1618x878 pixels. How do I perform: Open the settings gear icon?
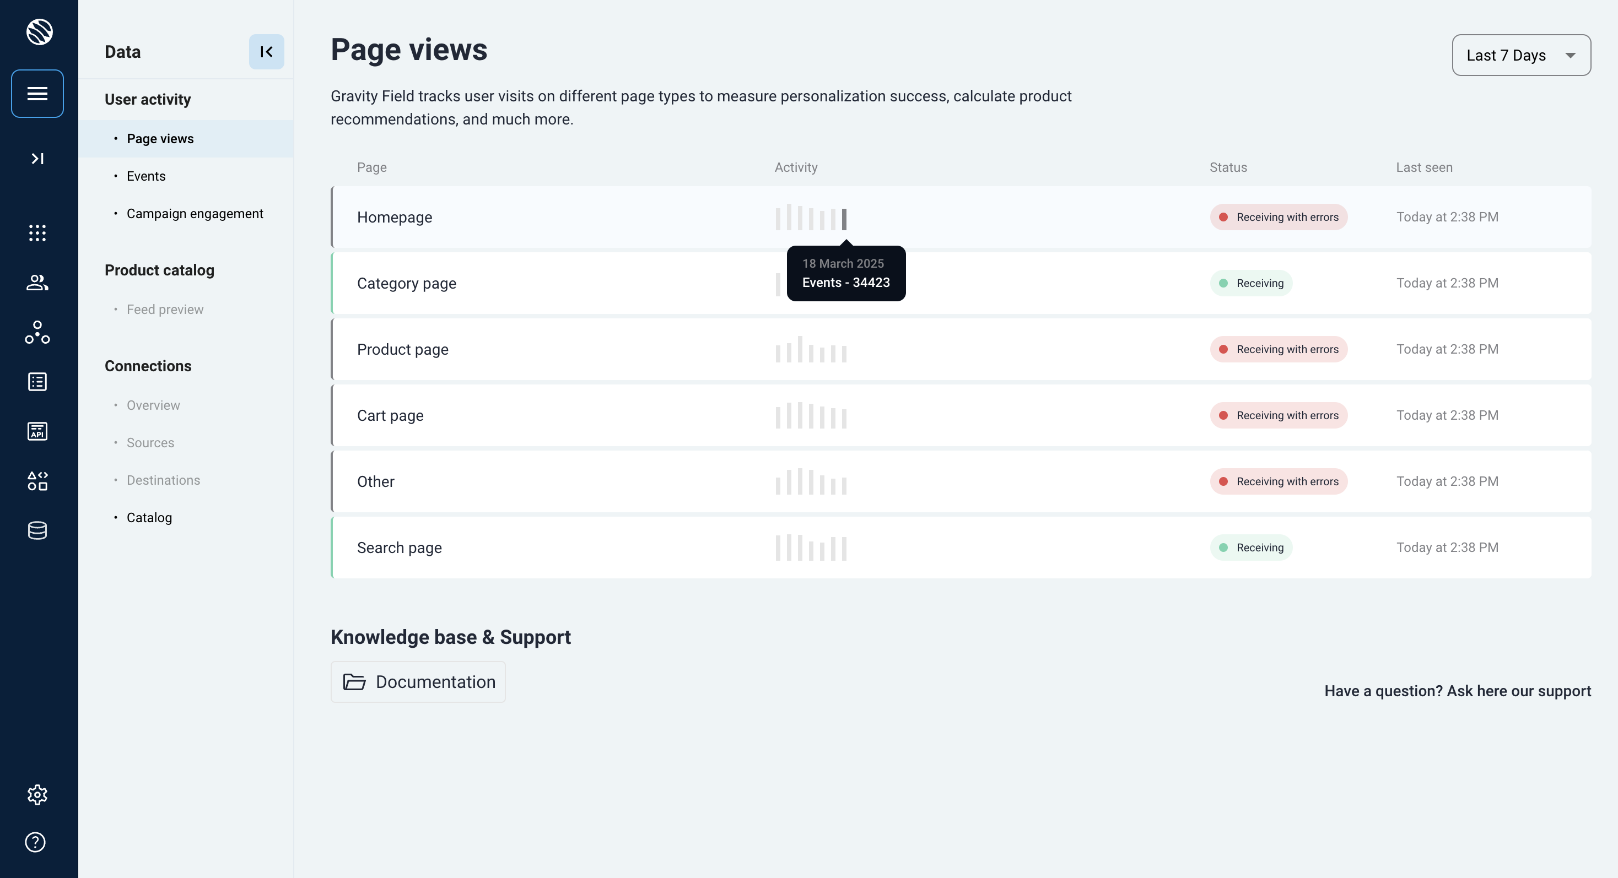[37, 794]
